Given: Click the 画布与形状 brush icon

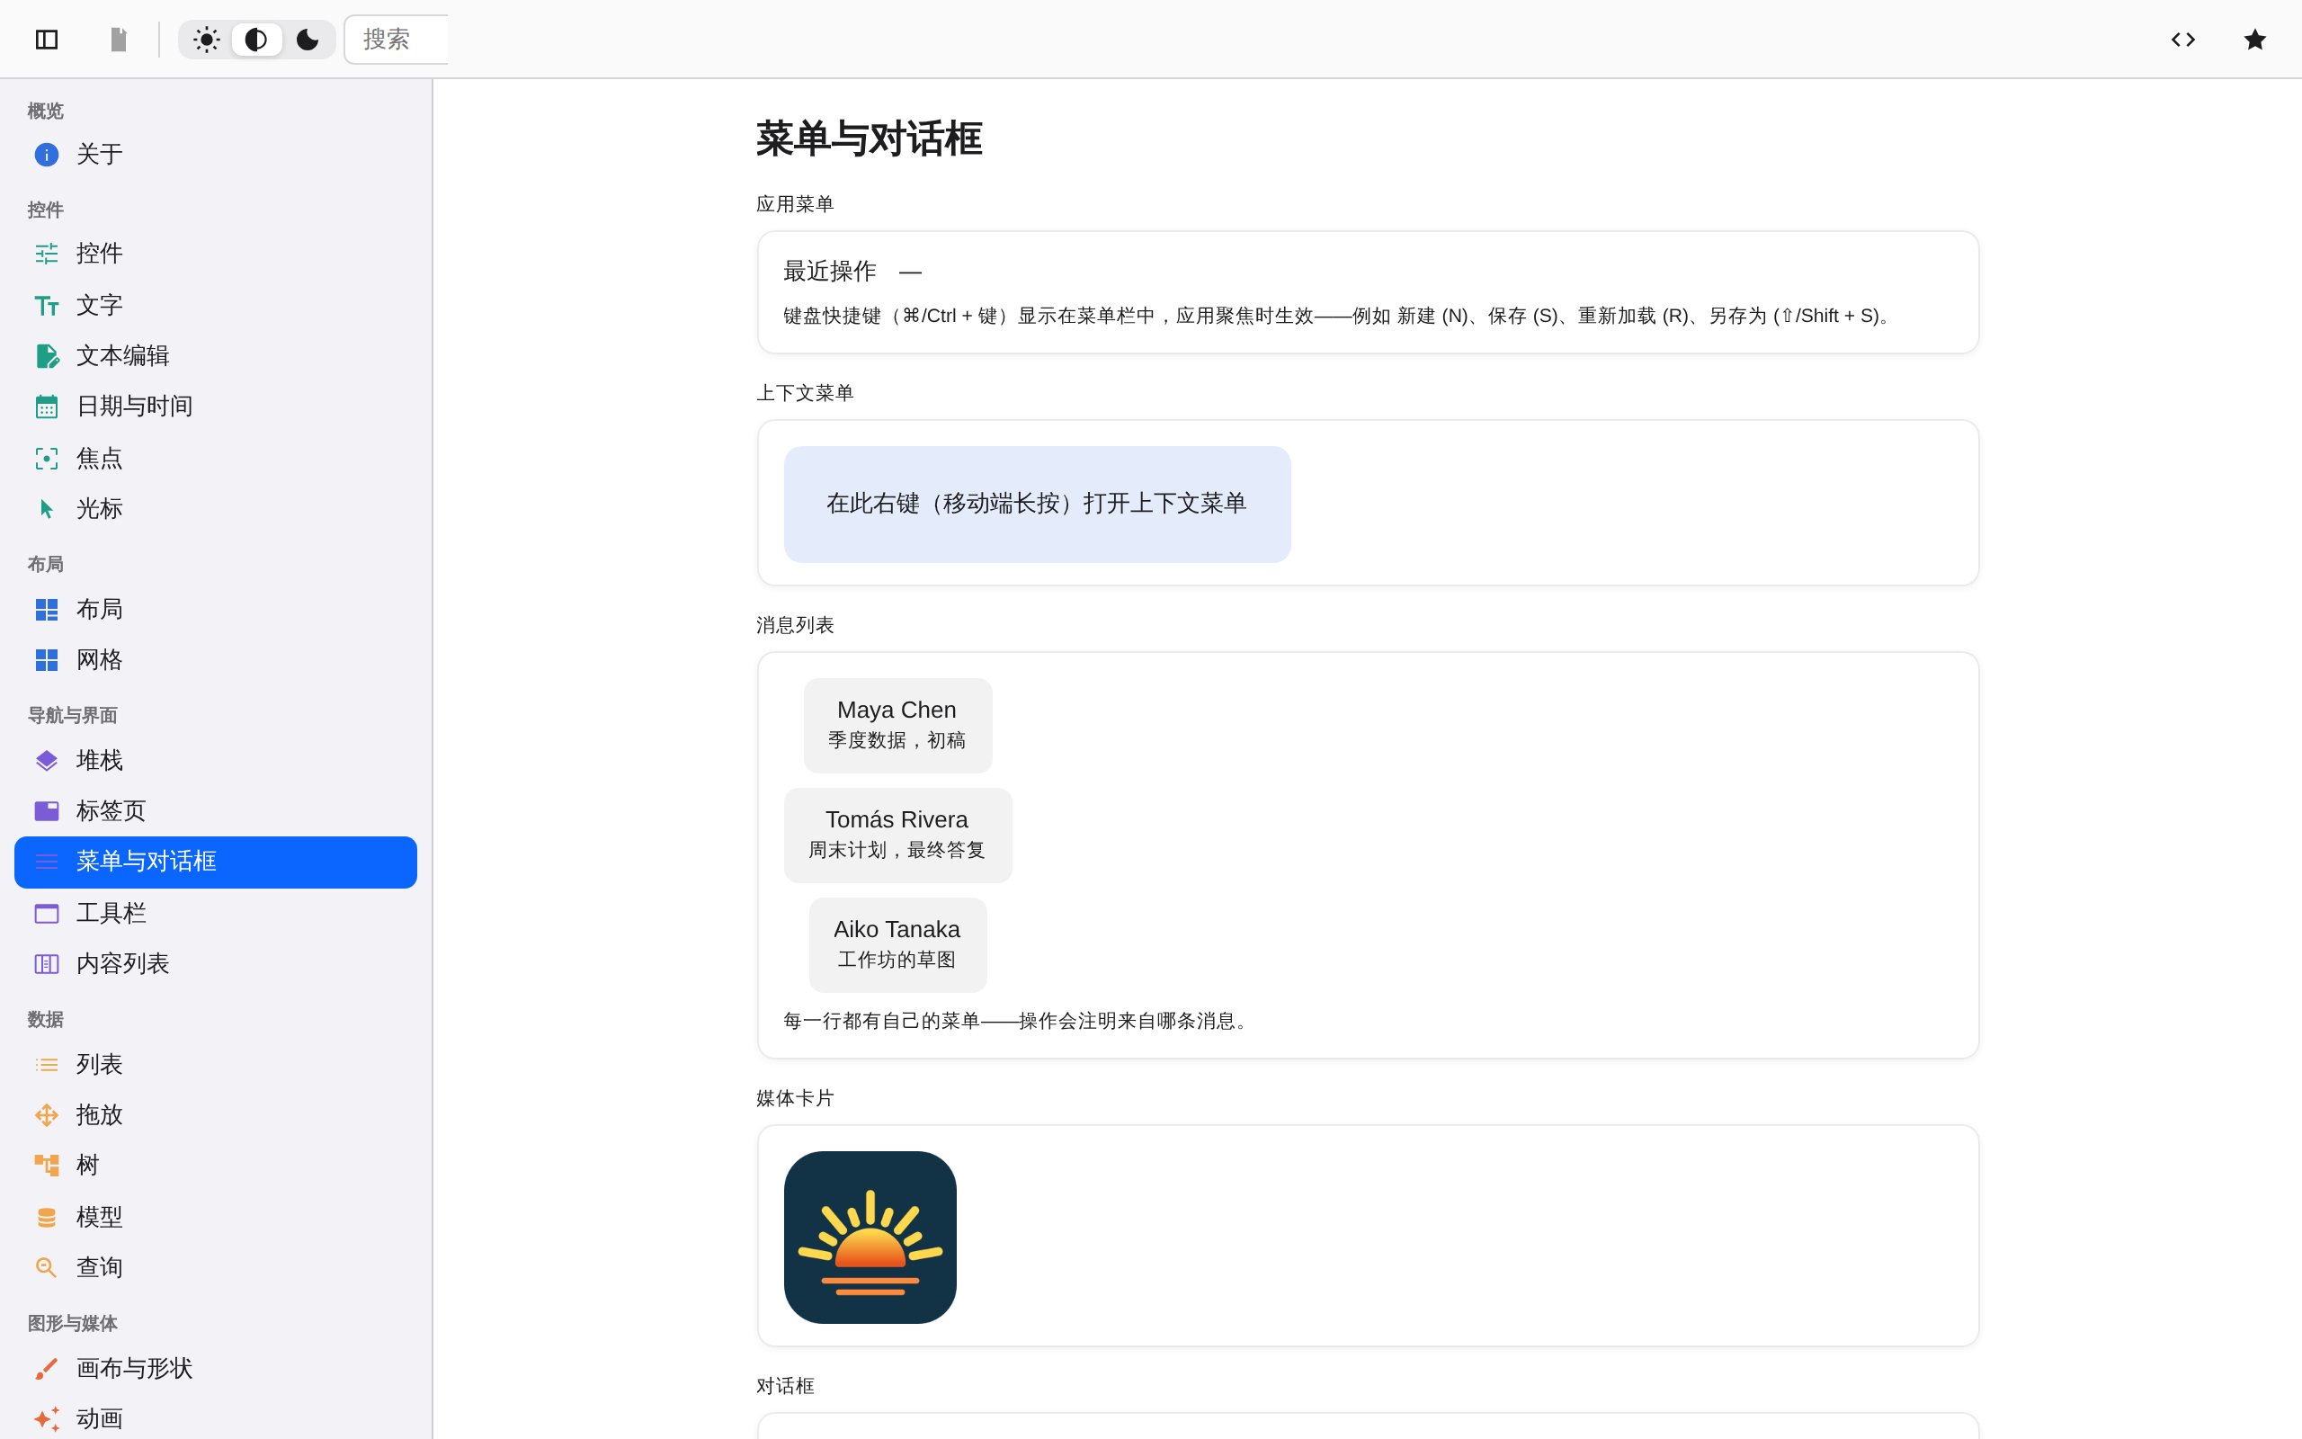Looking at the screenshot, I should point(47,1369).
